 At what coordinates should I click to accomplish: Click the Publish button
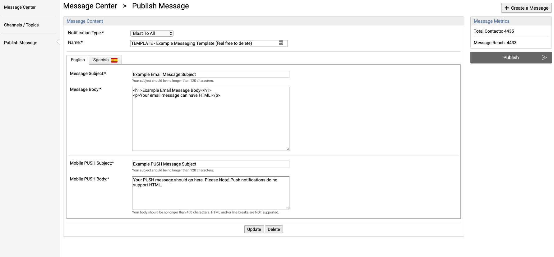(x=511, y=58)
